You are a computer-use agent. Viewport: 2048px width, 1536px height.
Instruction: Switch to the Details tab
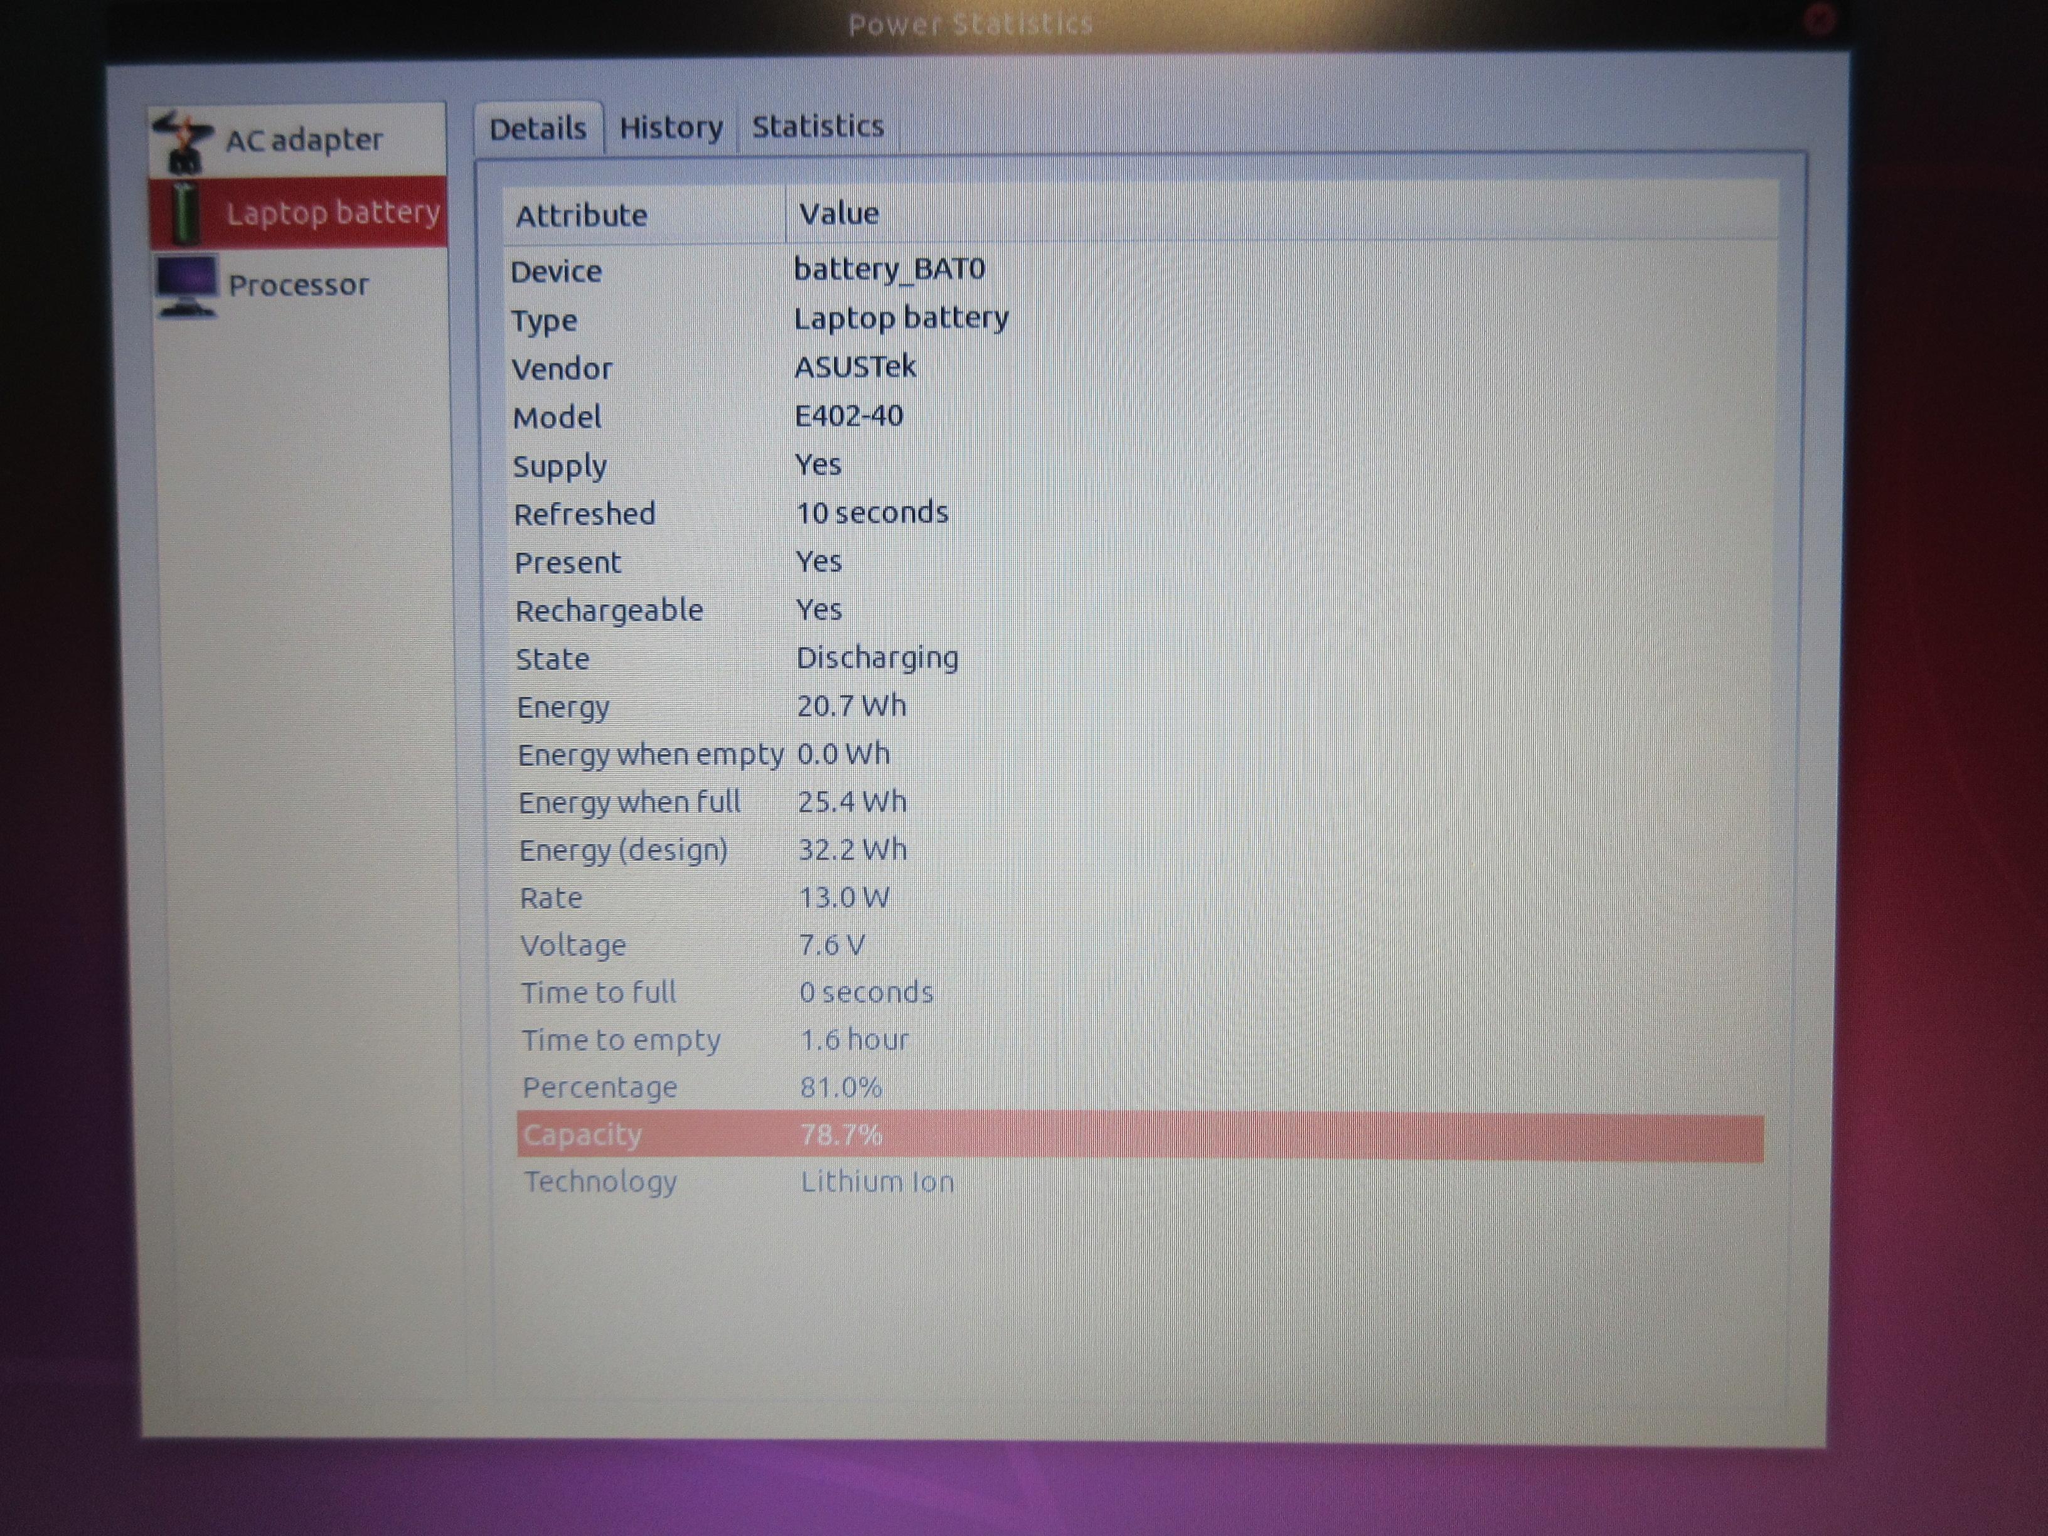(538, 129)
